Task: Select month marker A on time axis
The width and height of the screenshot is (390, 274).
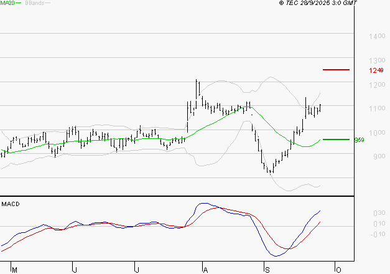Action: 205,270
